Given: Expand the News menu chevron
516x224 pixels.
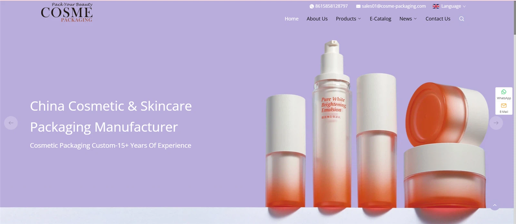Looking at the screenshot, I should point(415,19).
